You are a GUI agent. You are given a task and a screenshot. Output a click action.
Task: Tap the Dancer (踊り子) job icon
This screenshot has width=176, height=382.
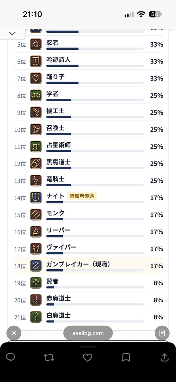point(36,78)
